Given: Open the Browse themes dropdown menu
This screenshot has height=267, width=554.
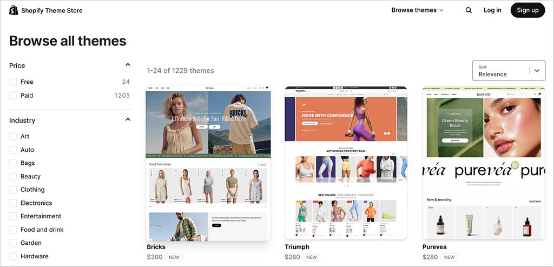Looking at the screenshot, I should pyautogui.click(x=417, y=10).
